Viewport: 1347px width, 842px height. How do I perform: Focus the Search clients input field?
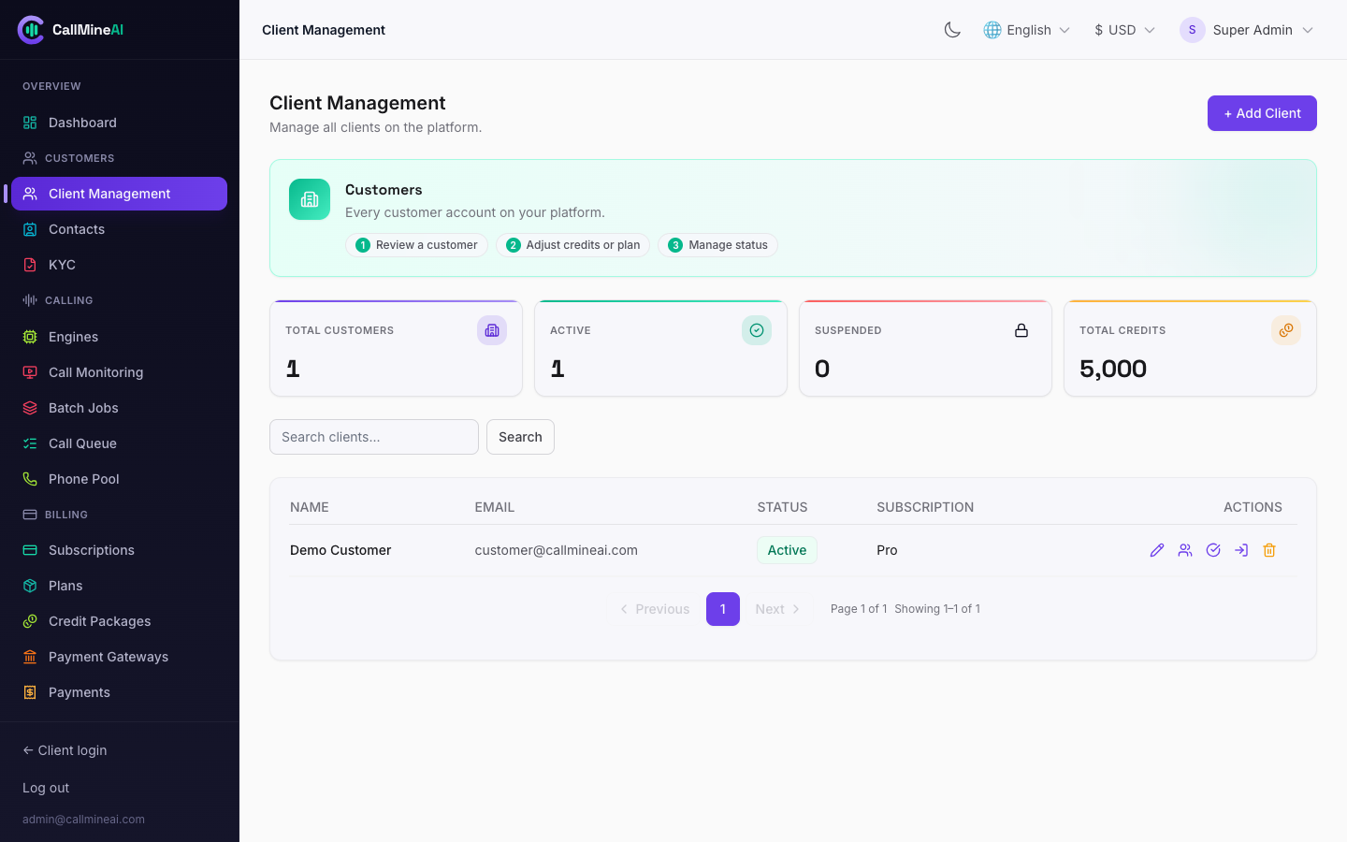(374, 437)
